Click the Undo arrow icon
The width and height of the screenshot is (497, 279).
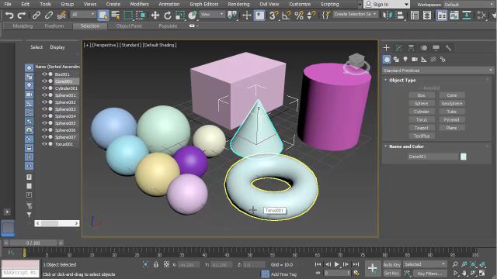(x=9, y=15)
